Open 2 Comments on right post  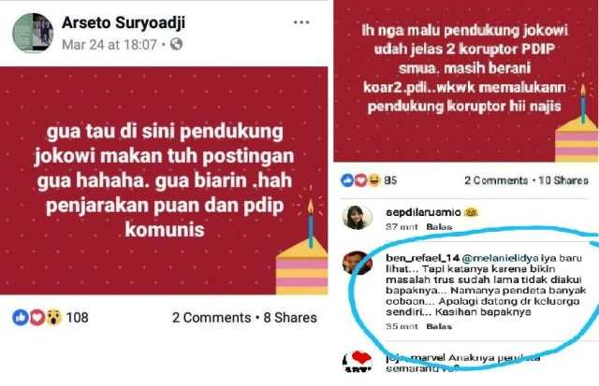pos(496,180)
